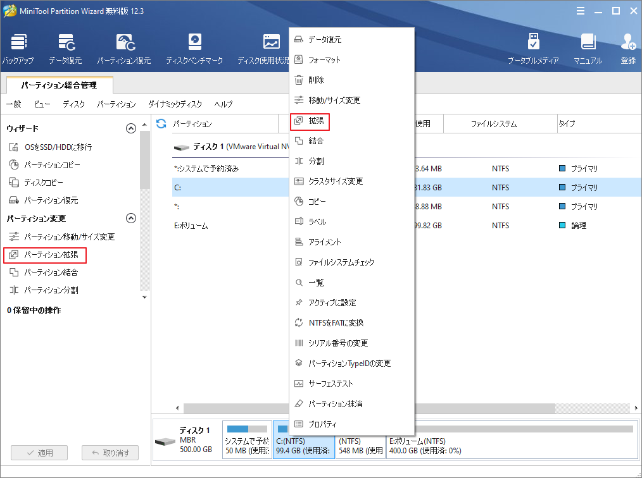Open the ダイナミックディスク menu
Image resolution: width=642 pixels, height=478 pixels.
coord(175,104)
